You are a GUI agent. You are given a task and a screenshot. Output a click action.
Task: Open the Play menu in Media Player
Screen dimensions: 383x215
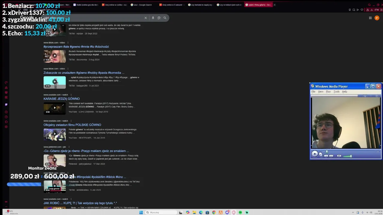pyautogui.click(x=328, y=92)
